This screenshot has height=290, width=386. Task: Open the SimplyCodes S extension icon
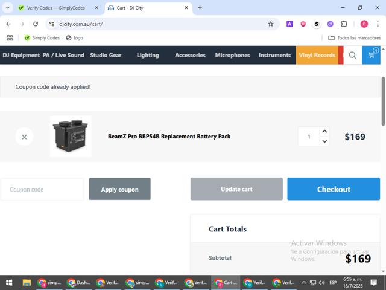click(x=317, y=24)
